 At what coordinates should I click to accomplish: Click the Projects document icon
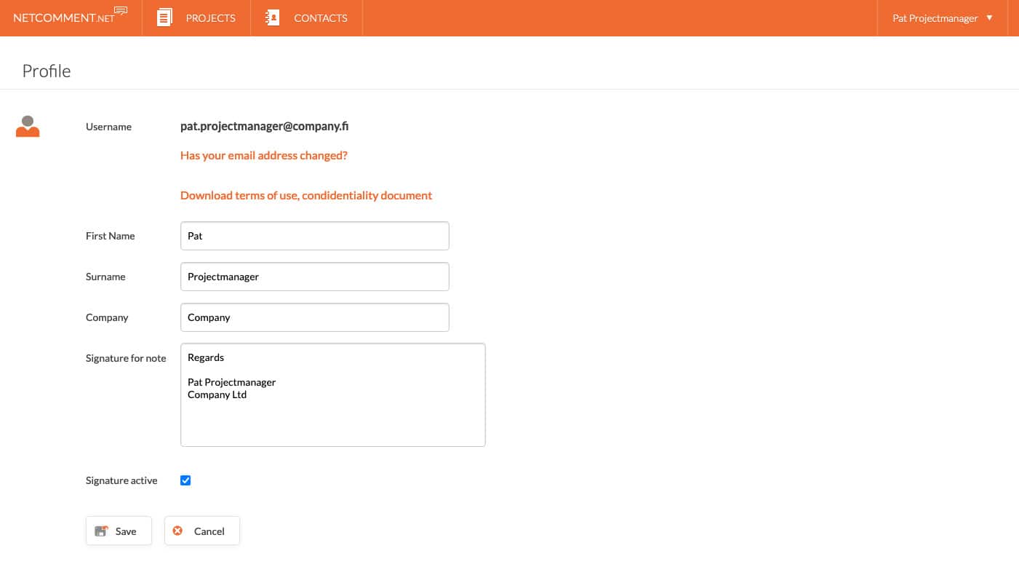[x=165, y=18]
